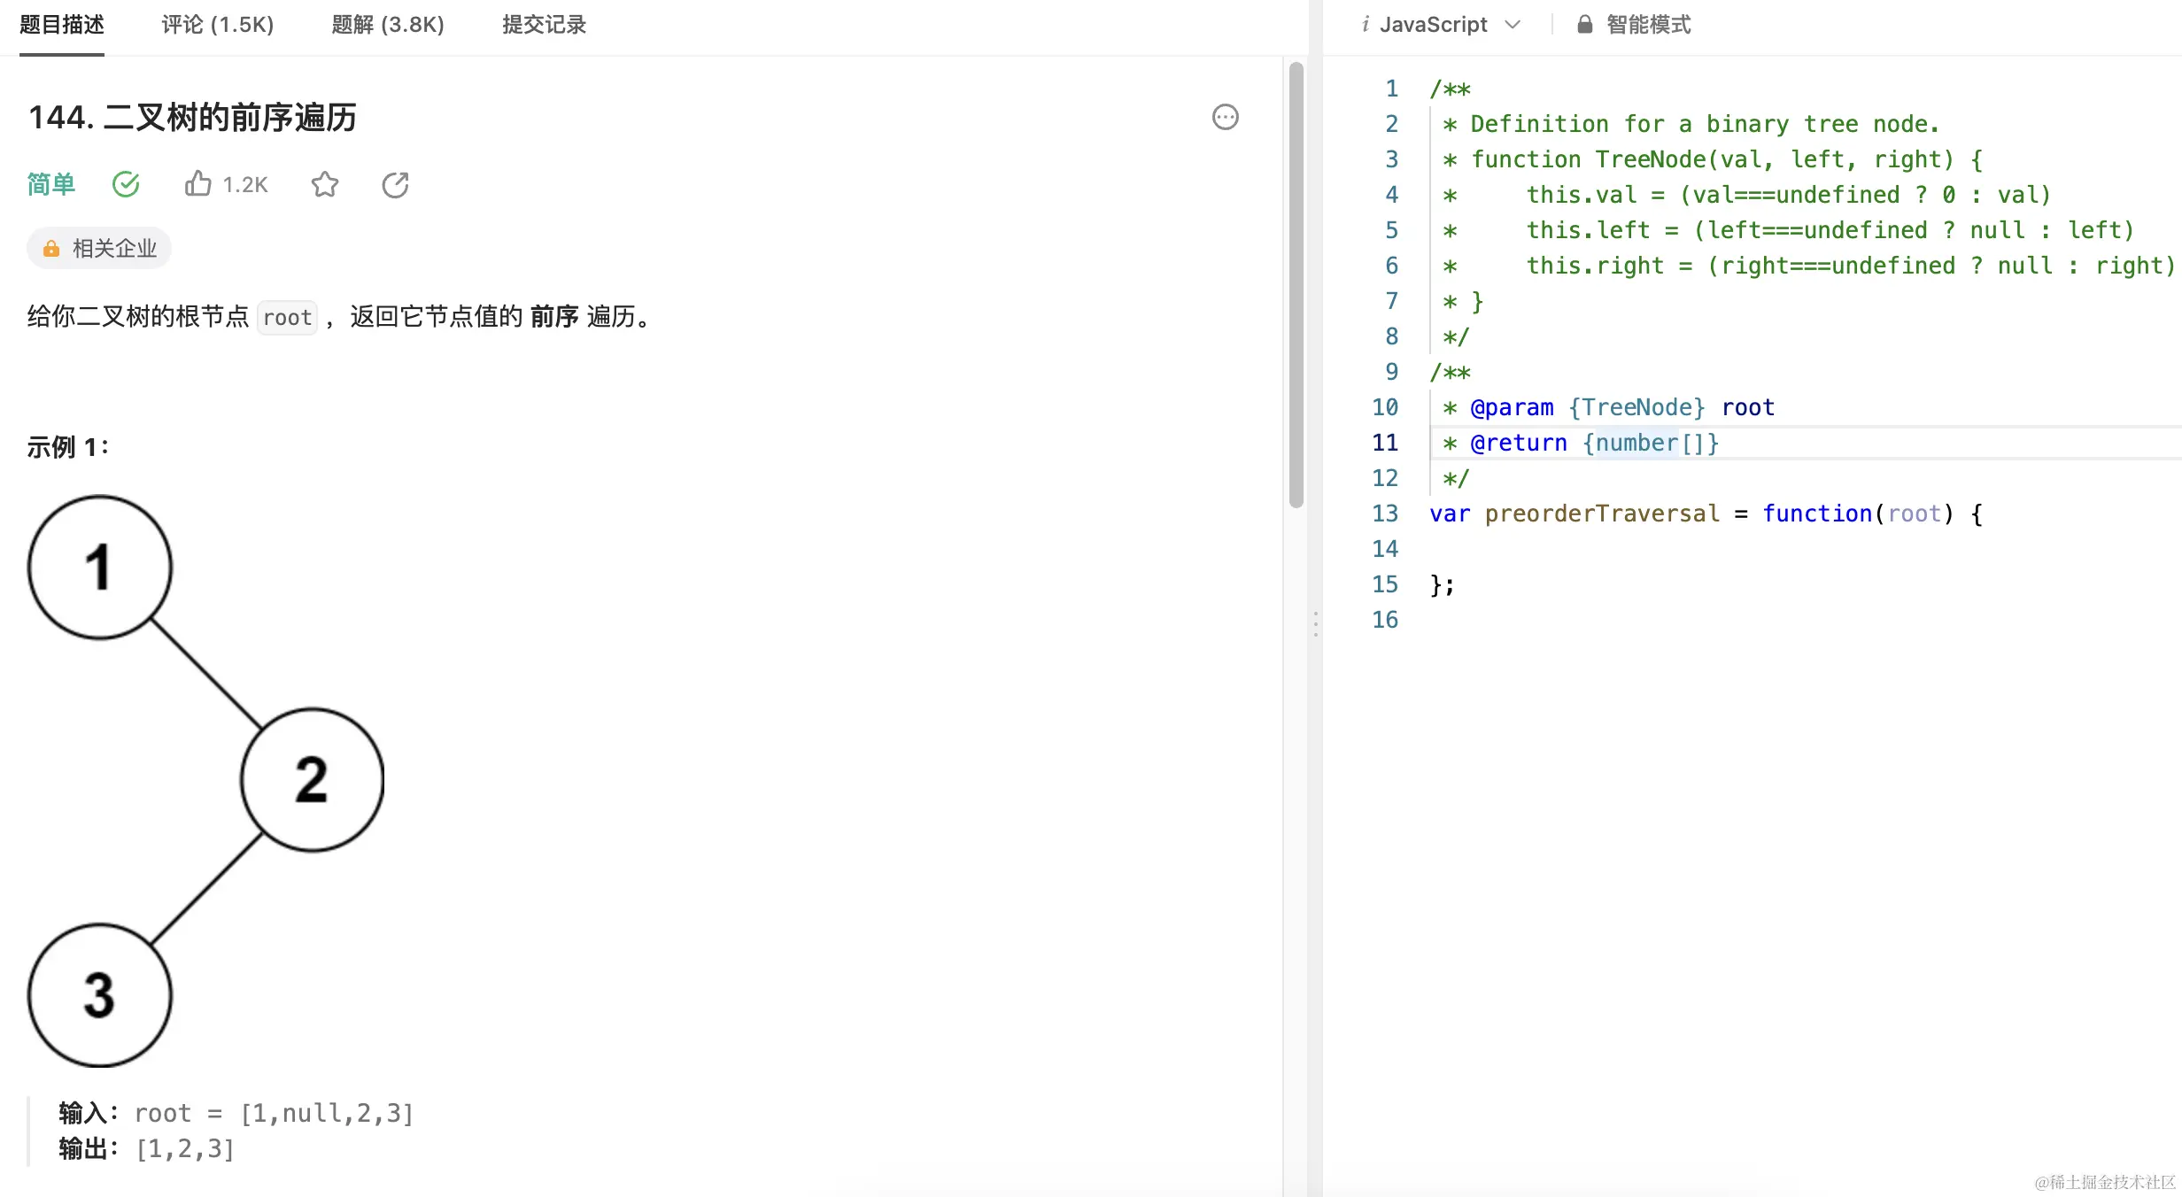
Task: Click the thumbs-up like icon
Action: 197,184
